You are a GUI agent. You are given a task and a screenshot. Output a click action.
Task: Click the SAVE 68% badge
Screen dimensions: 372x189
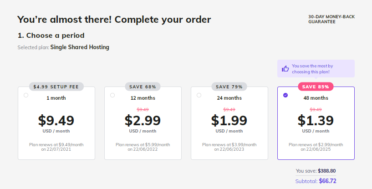point(143,87)
